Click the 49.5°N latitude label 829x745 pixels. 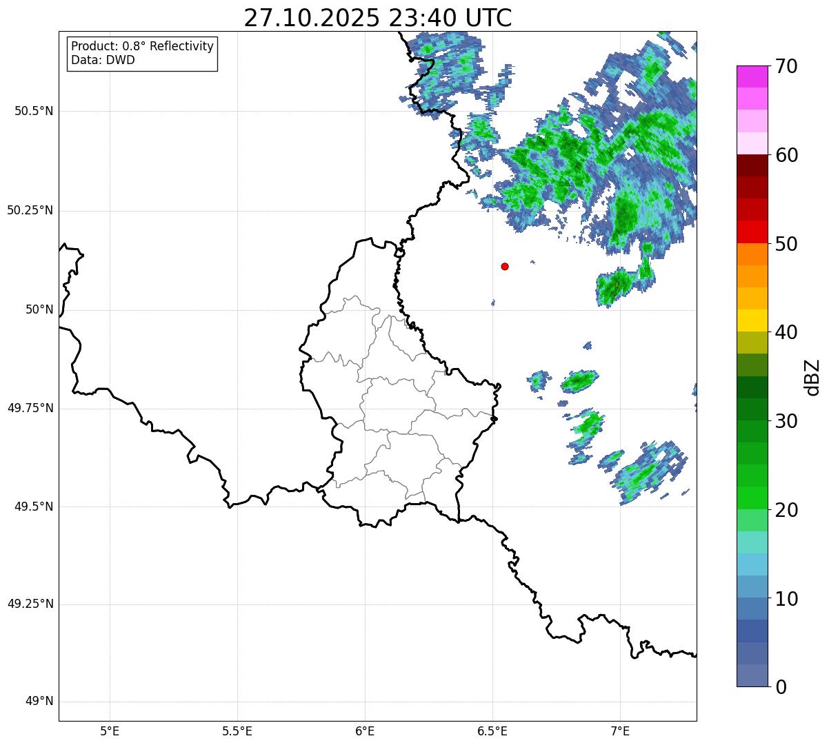[34, 507]
